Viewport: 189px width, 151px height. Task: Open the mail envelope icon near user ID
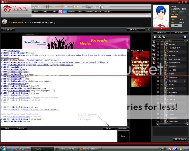click(183, 9)
